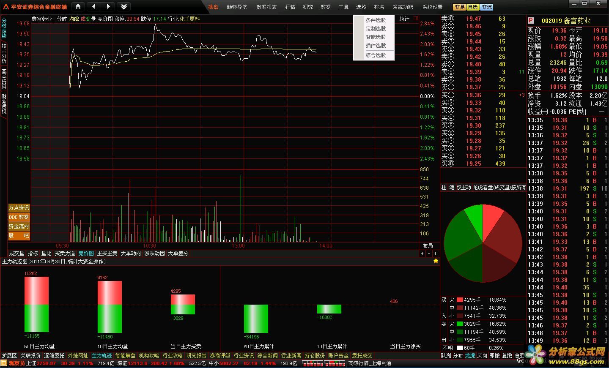Select the 分时走势 side tab
Image resolution: width=609 pixels, height=368 pixels.
[x=4, y=28]
